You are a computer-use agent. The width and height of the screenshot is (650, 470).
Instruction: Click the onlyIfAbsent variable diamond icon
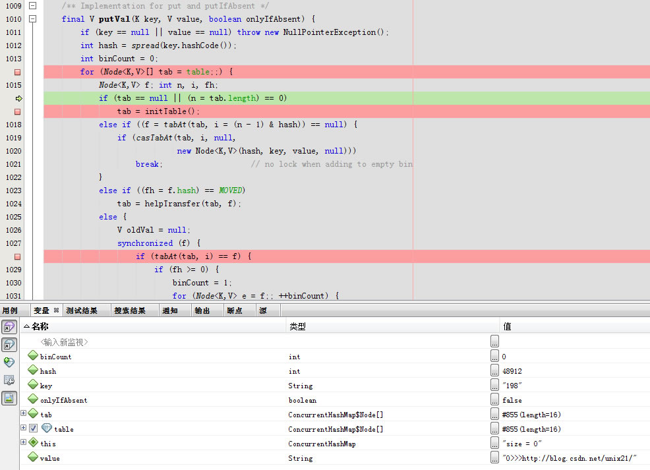[33, 399]
